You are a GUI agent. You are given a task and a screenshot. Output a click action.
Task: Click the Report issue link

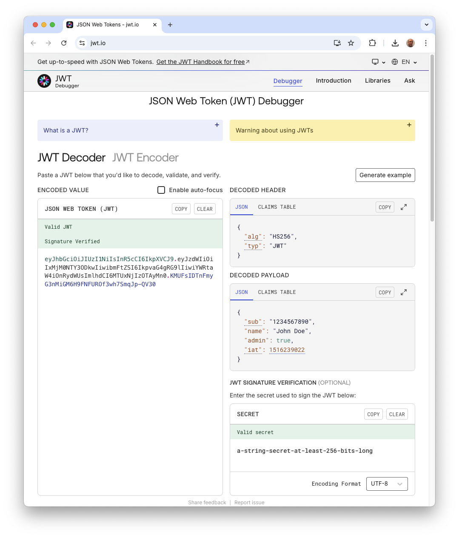tap(249, 503)
